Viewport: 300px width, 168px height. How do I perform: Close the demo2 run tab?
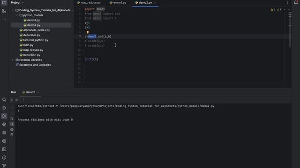tap(38, 92)
